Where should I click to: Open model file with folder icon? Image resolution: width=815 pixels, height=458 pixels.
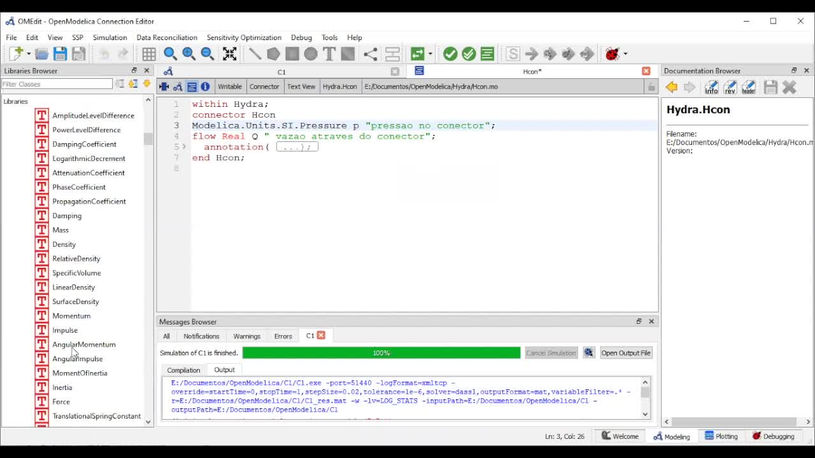pyautogui.click(x=41, y=54)
